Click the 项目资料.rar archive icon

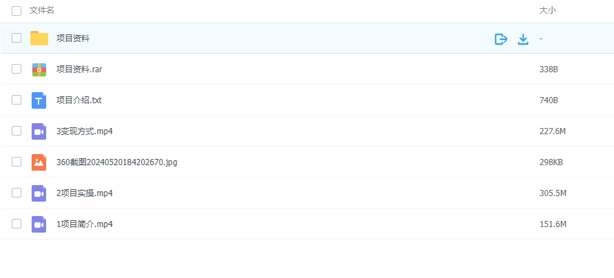pyautogui.click(x=39, y=69)
